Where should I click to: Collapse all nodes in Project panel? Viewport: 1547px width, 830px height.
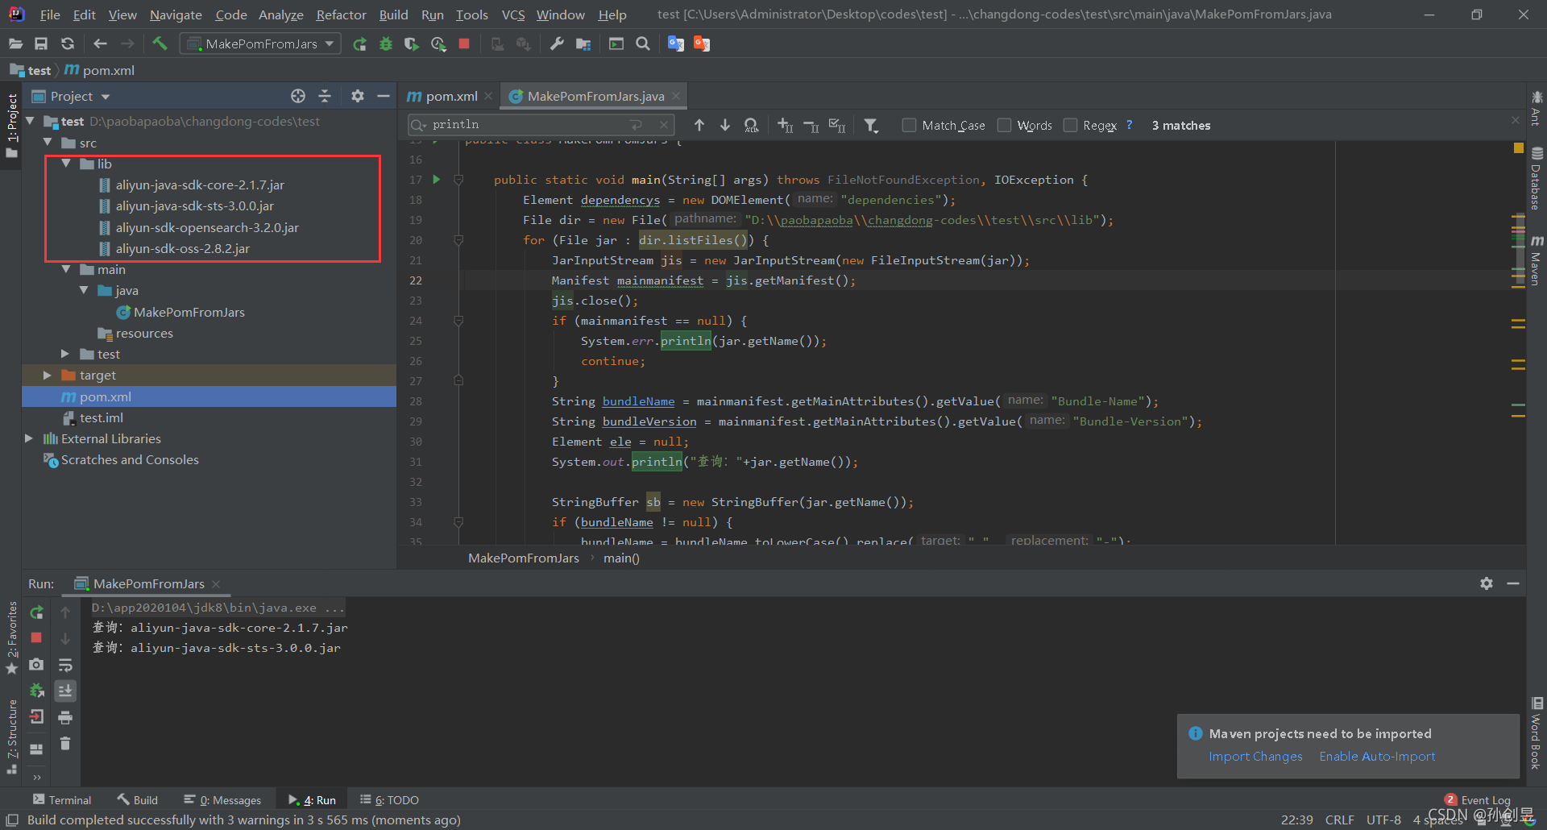tap(325, 96)
